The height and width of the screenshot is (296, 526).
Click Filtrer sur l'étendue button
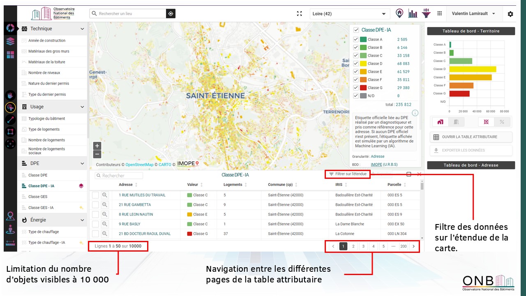tap(347, 174)
